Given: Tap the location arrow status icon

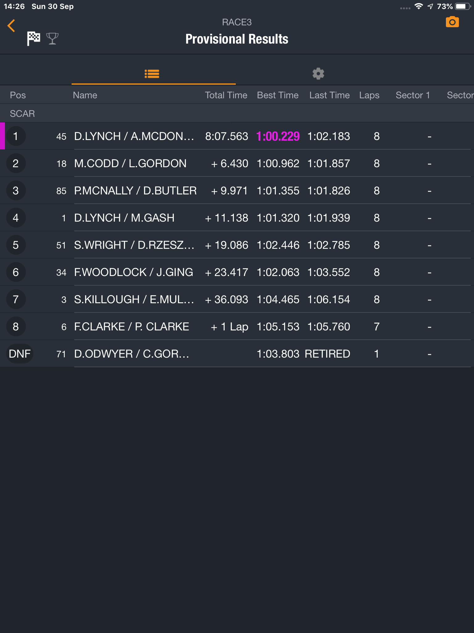Looking at the screenshot, I should 430,6.
